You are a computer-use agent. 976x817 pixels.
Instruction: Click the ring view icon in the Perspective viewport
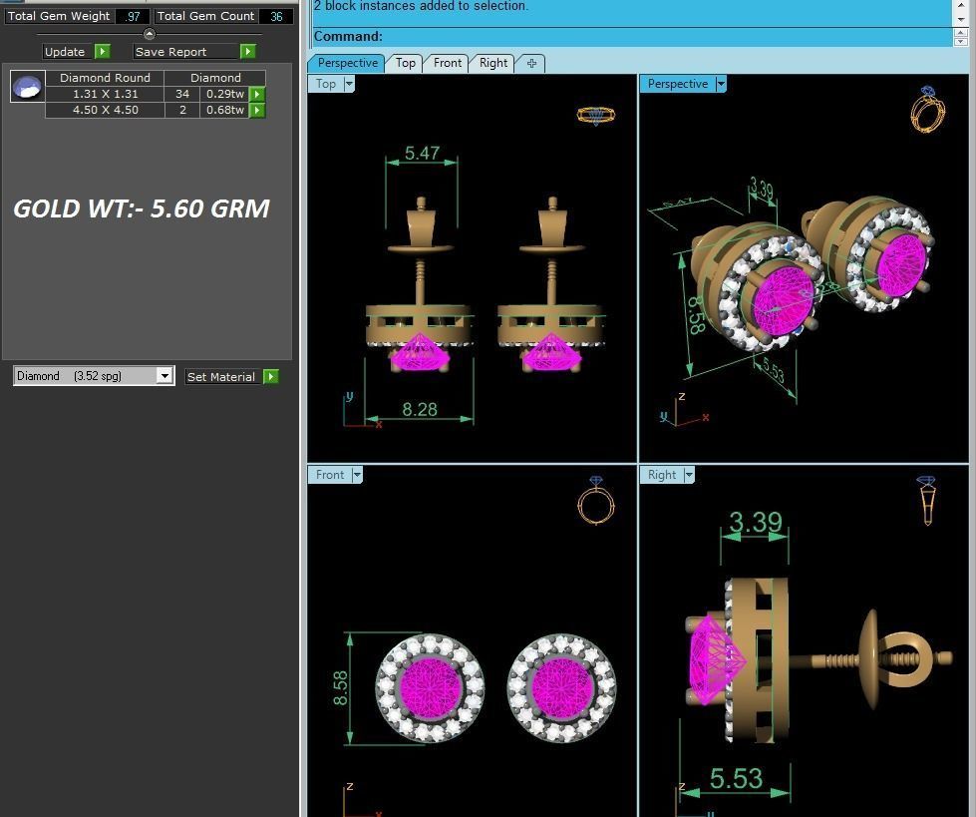pyautogui.click(x=927, y=110)
